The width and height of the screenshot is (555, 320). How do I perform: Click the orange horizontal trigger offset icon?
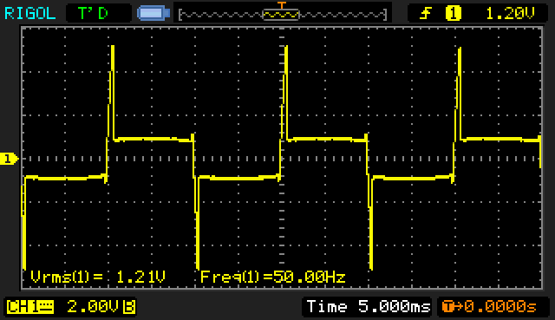click(453, 306)
